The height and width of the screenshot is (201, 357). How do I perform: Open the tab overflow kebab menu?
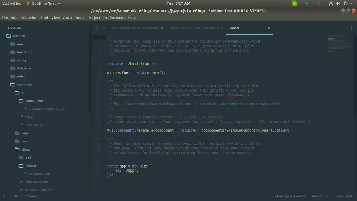[x=352, y=28]
